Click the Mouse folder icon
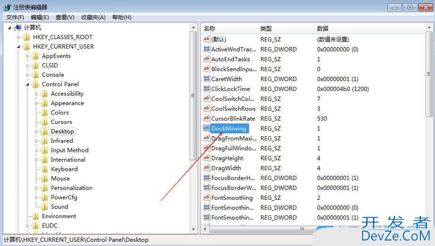The width and height of the screenshot is (435, 246). coord(45,179)
